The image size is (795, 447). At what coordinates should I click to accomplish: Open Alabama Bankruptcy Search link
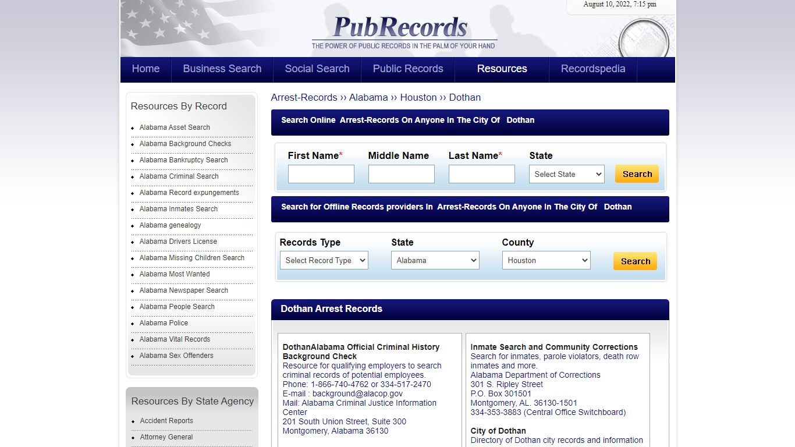click(183, 160)
